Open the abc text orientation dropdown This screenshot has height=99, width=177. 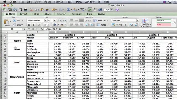click(x=90, y=20)
